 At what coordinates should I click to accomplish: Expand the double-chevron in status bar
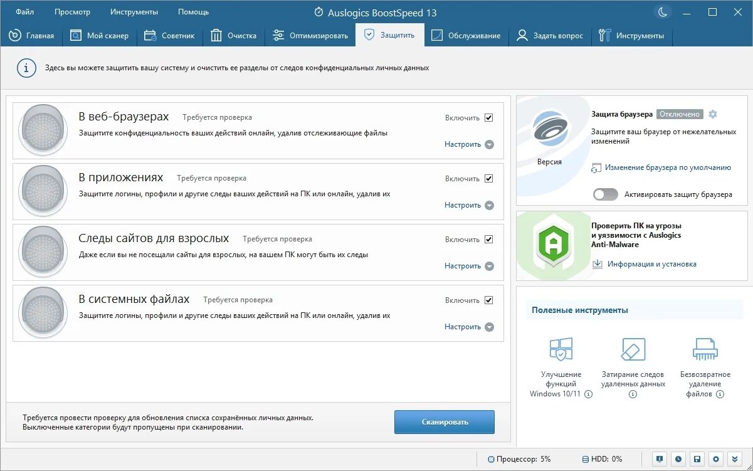734,459
